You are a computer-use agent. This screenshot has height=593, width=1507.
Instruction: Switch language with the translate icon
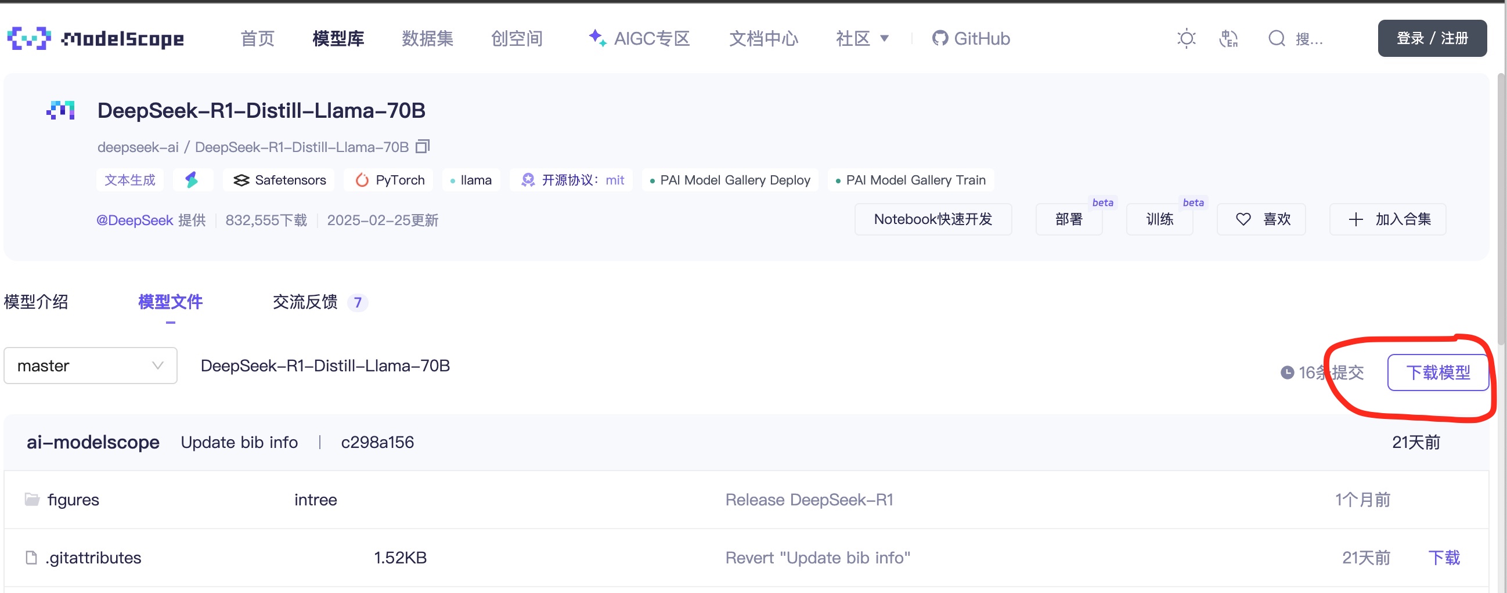tap(1228, 39)
